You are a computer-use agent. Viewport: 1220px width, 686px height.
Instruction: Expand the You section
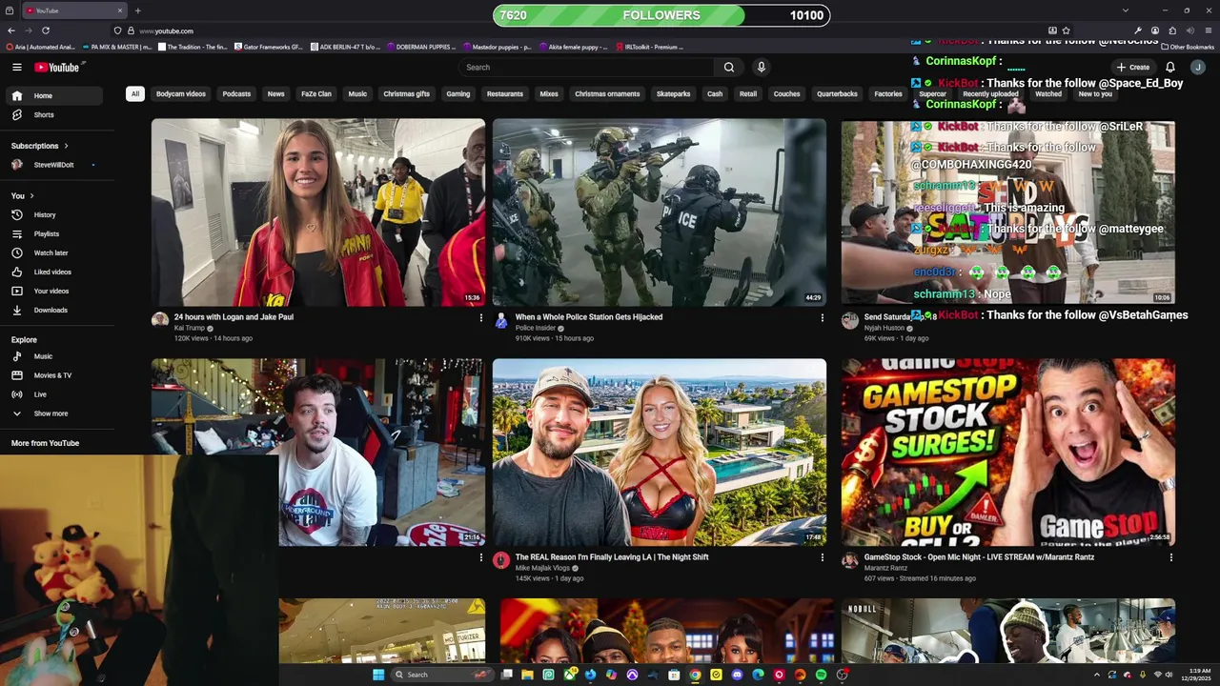pyautogui.click(x=23, y=195)
